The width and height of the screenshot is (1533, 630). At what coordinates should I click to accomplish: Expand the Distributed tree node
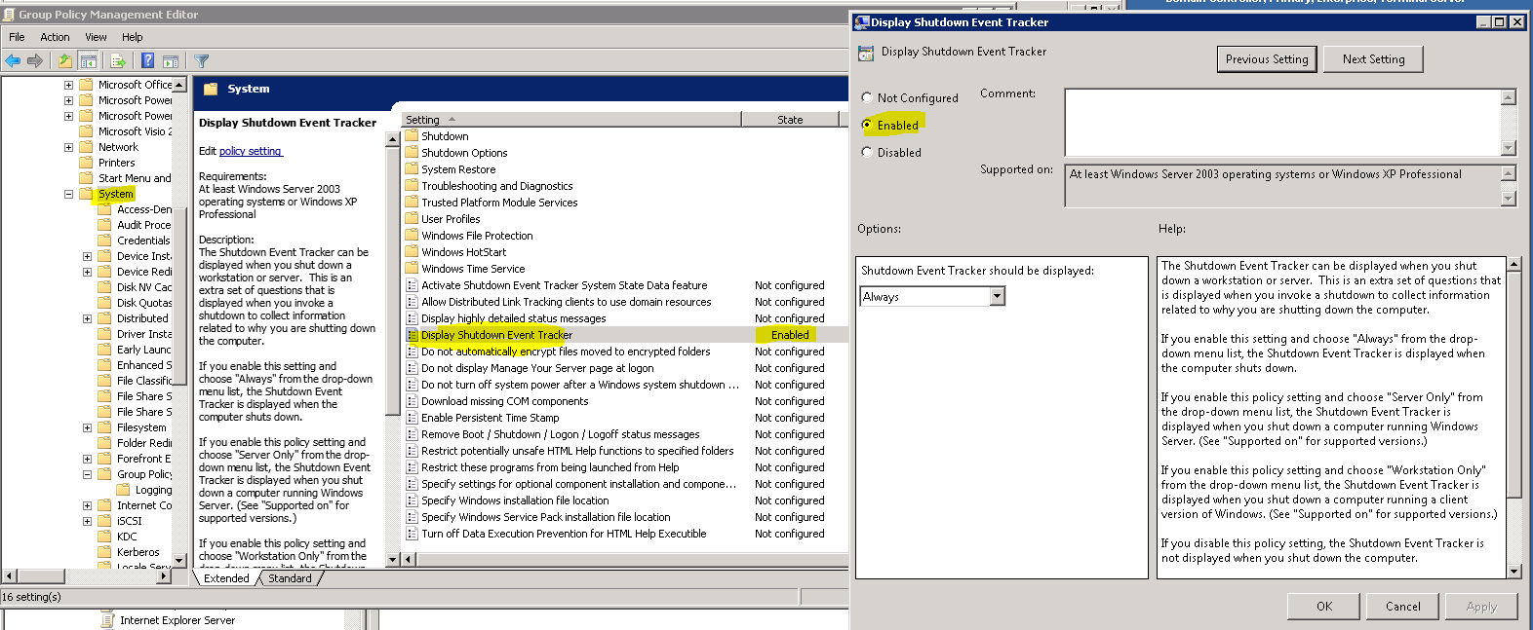(x=87, y=318)
